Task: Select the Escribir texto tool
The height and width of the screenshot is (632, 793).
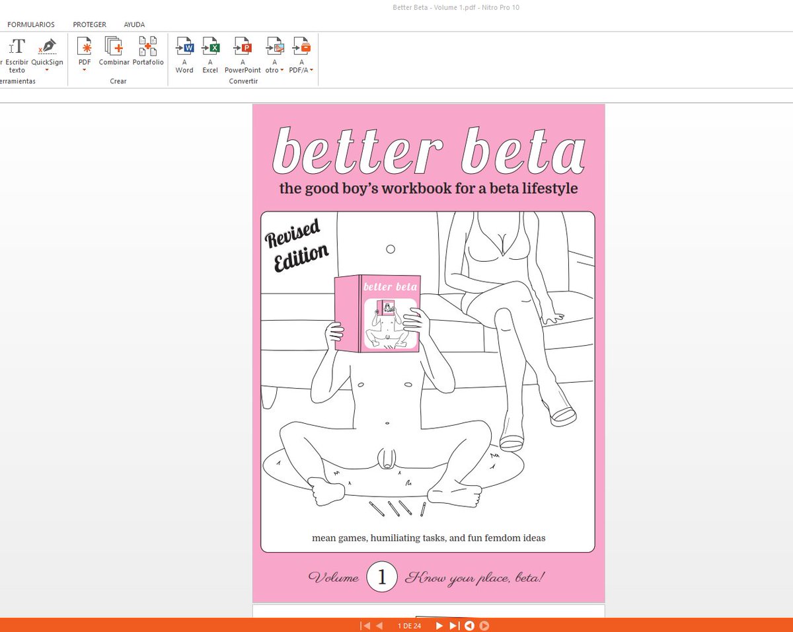Action: (x=17, y=55)
